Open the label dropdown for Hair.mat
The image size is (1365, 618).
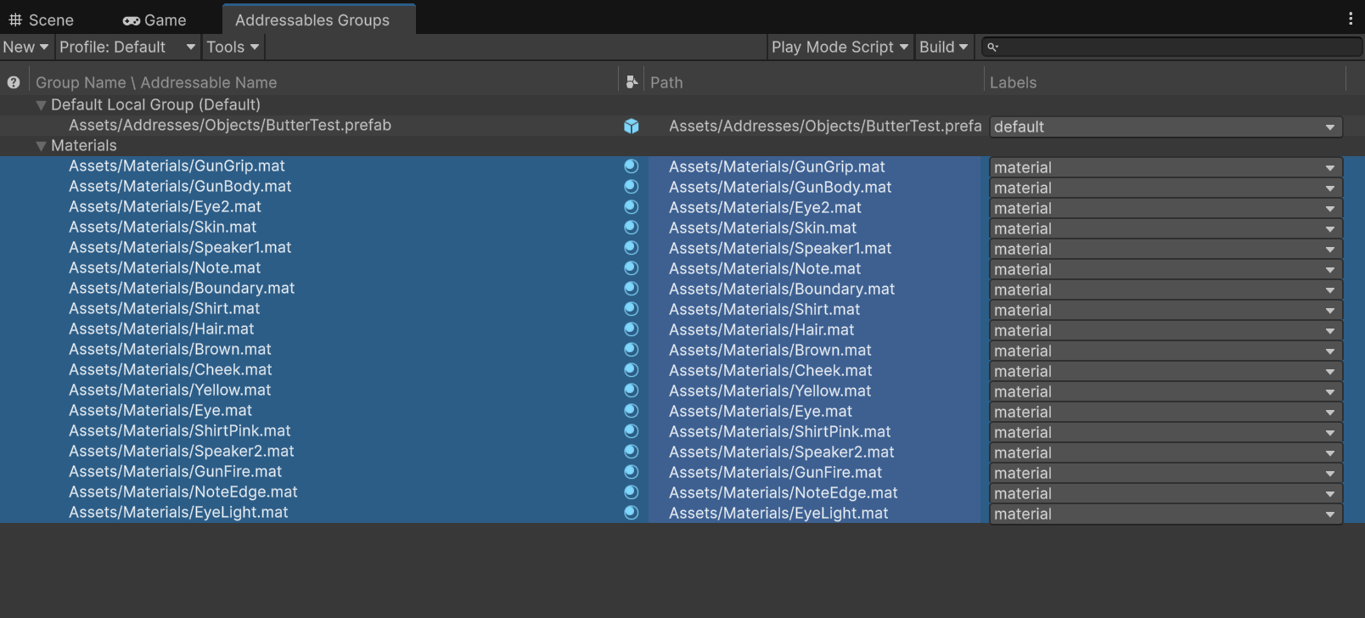1166,330
